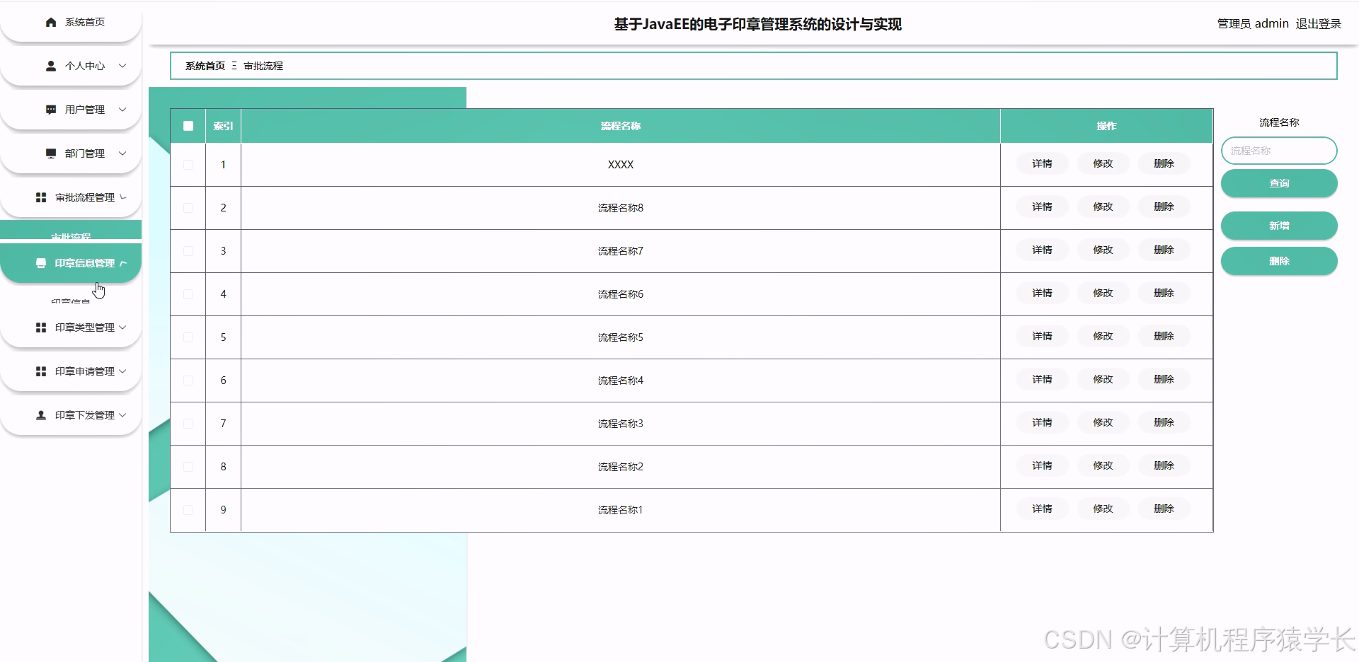Image resolution: width=1359 pixels, height=662 pixels.
Task: Open the 部门管理 menu label
Action: point(85,153)
